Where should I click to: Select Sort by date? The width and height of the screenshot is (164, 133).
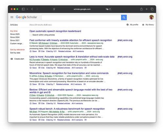click(x=15, y=53)
